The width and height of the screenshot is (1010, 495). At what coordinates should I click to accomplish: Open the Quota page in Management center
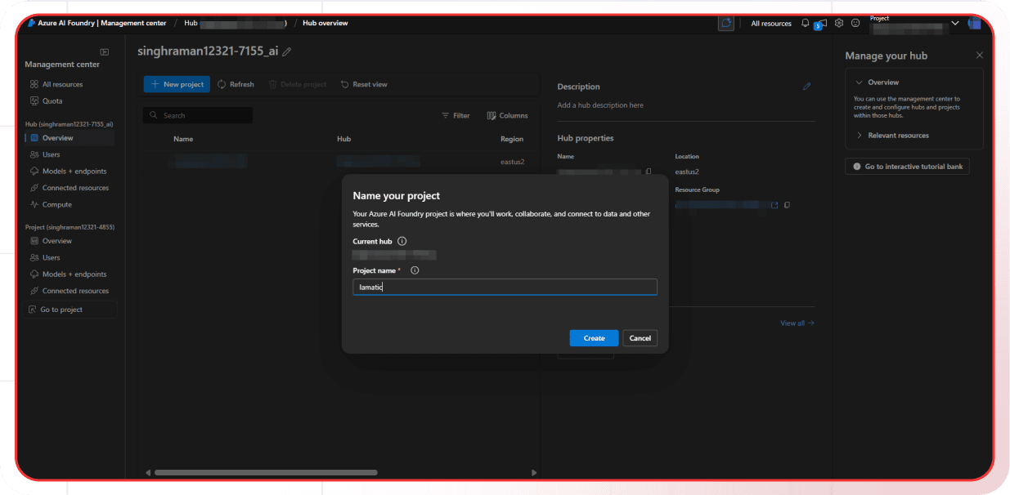click(x=51, y=100)
